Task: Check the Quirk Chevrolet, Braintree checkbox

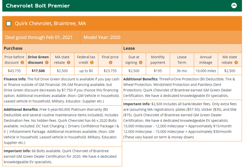Action: pos(9,24)
